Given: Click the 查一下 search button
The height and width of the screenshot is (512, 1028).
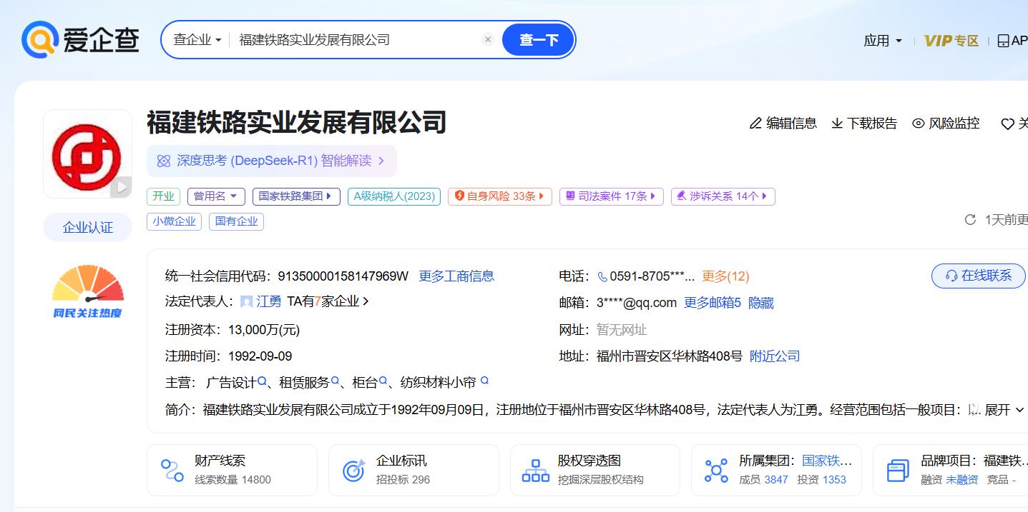Looking at the screenshot, I should pyautogui.click(x=538, y=40).
